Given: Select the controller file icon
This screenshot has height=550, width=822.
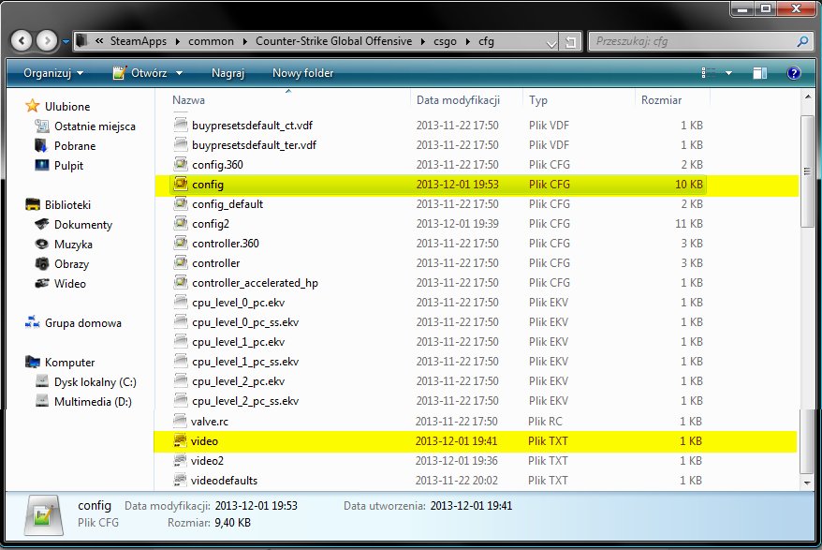Looking at the screenshot, I should pos(181,262).
